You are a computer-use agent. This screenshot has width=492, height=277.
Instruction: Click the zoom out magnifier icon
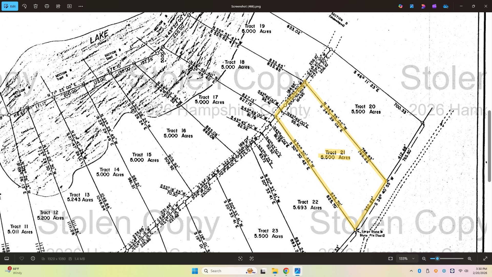[424, 259]
